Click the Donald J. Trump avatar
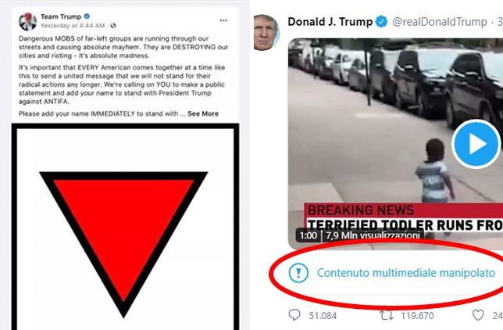503x330 pixels. 266,33
